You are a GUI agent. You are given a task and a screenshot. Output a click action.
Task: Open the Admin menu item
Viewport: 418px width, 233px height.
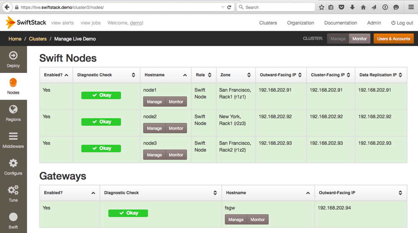point(374,23)
